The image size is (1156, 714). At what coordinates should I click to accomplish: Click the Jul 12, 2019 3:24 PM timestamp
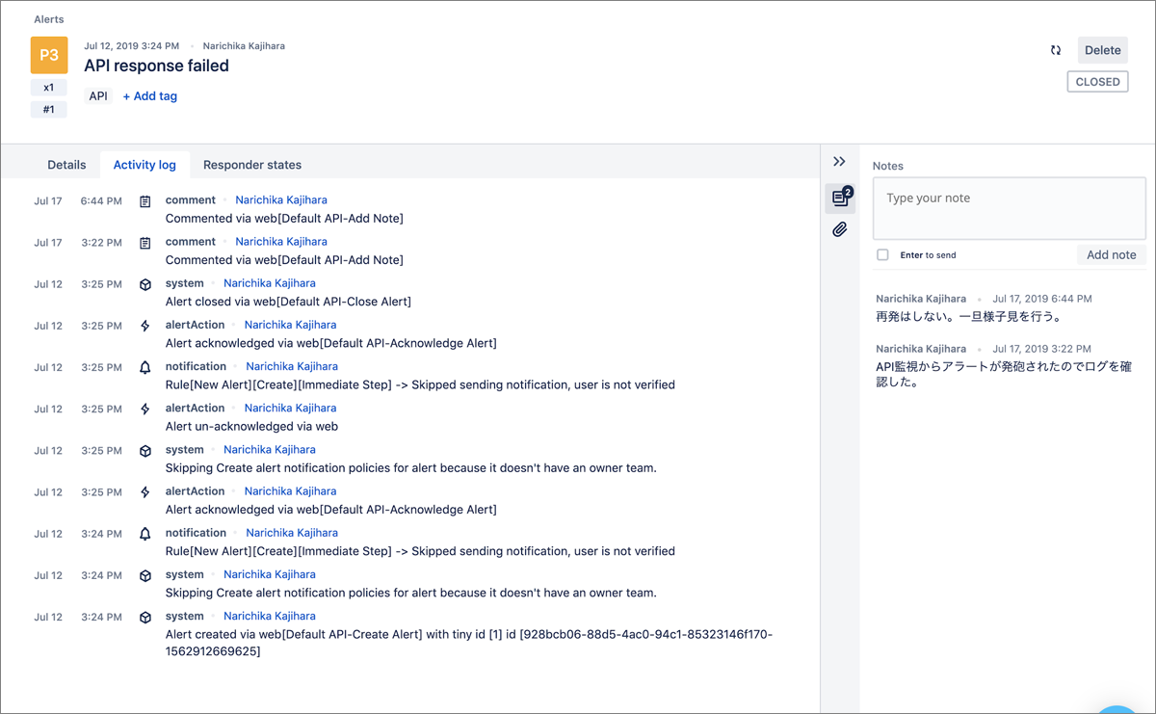tap(132, 46)
